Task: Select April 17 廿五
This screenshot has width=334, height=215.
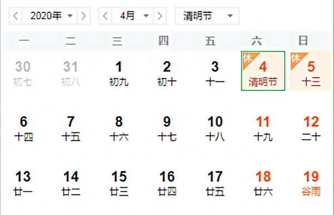Action: coord(215,183)
